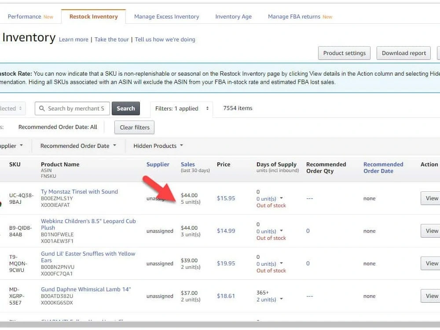This screenshot has height=330, width=440.
Task: Open Webkinz Children's 8.5" Leopard Cub Plush
Action: coord(88,224)
